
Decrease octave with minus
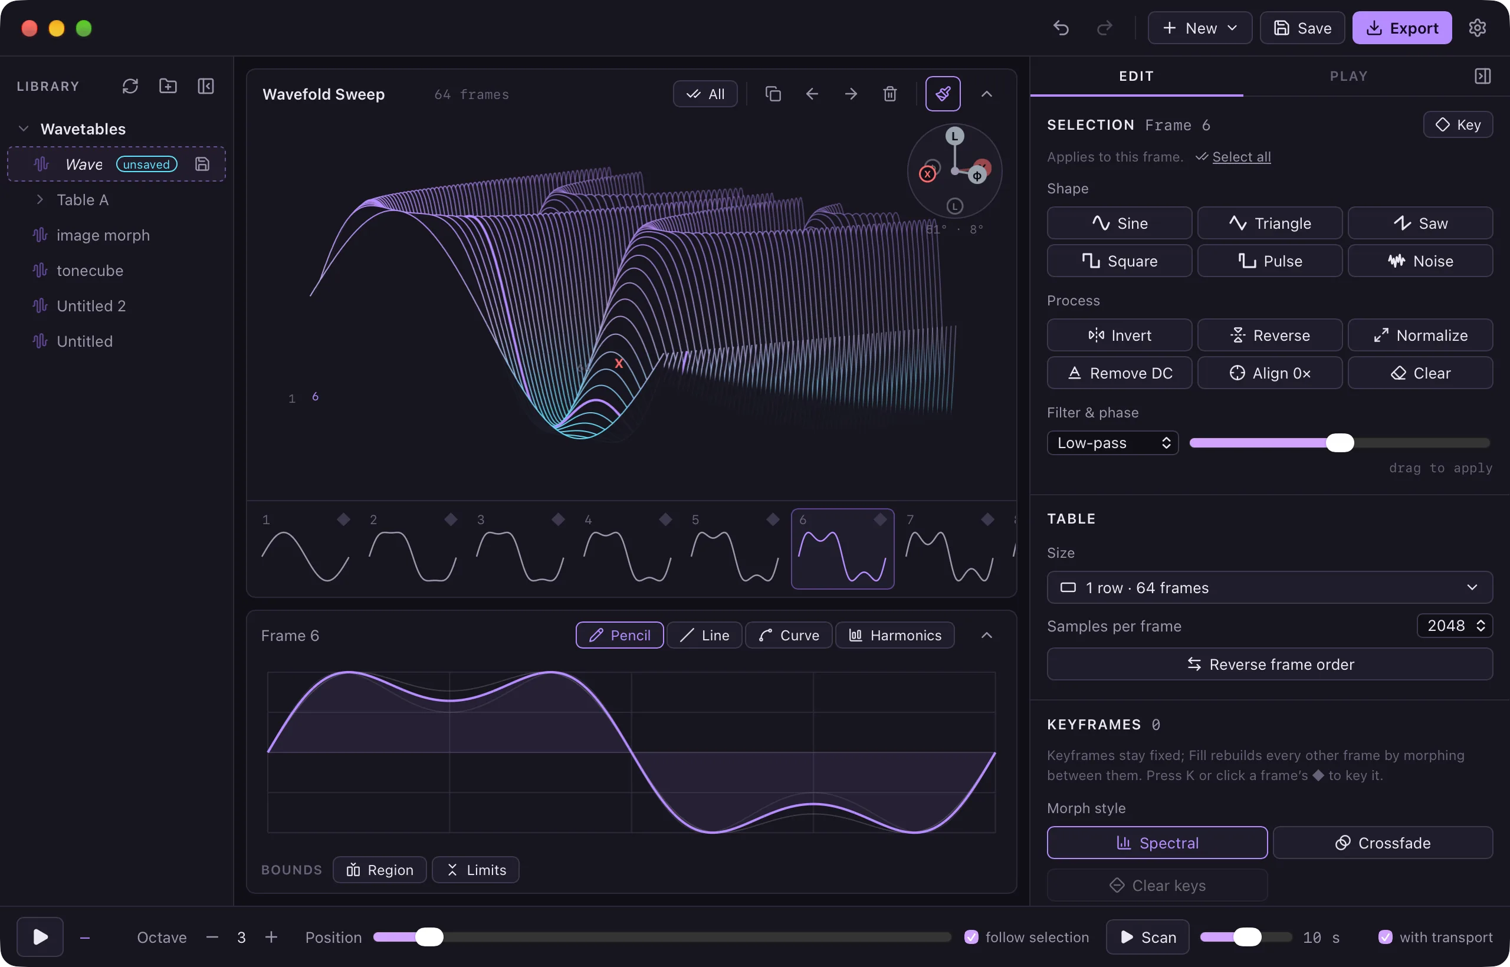pos(212,937)
